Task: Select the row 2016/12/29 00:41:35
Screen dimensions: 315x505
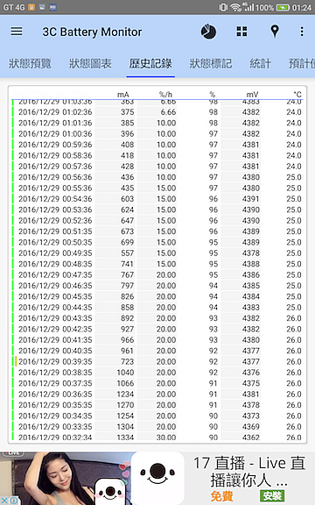Action: [157, 340]
